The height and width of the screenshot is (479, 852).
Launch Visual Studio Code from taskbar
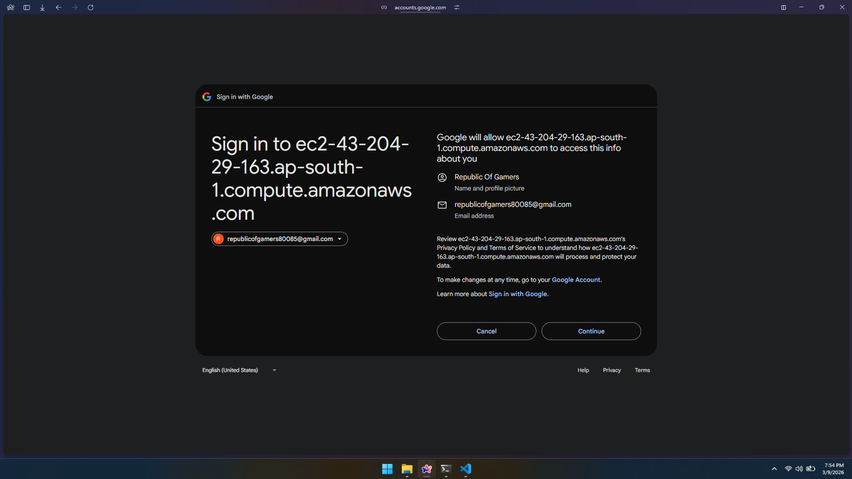(x=466, y=469)
